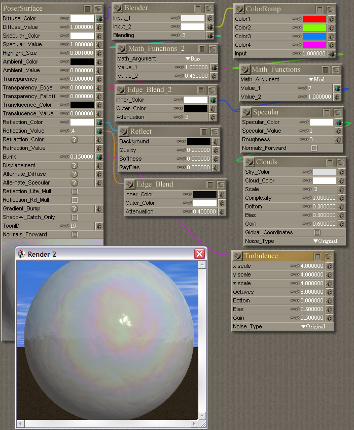
Task: Click the Math_Functions node collapse icon
Action: [x=245, y=70]
